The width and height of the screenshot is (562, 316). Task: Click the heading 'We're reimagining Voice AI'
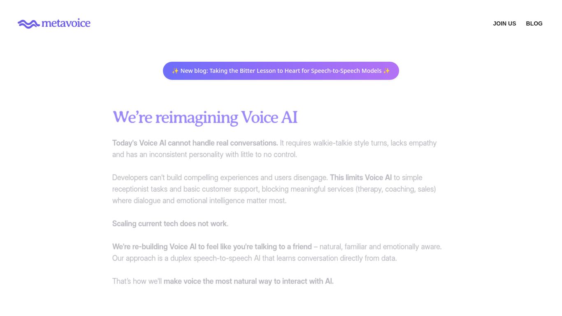[204, 117]
